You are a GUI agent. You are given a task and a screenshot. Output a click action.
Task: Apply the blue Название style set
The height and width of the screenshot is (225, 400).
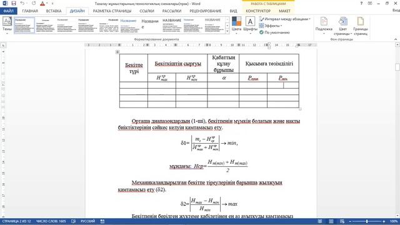pos(130,25)
